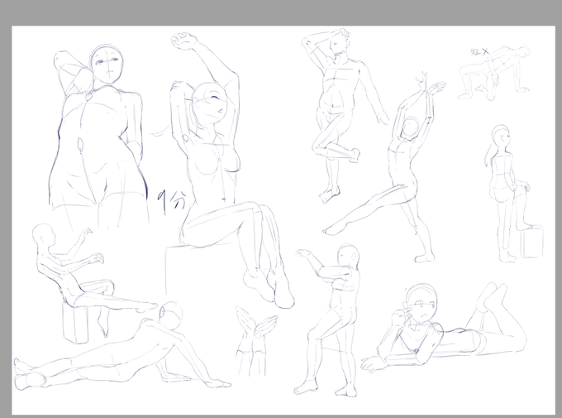The height and width of the screenshot is (418, 562).
Task: Click the crawling figure beside the X mark
Action: click(x=494, y=73)
